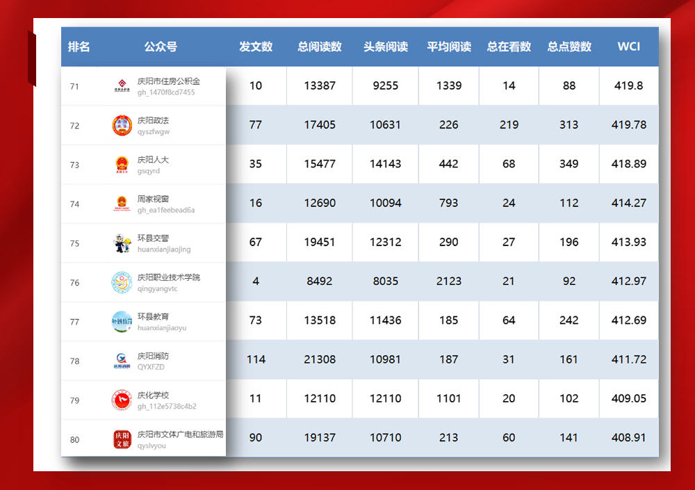695x490 pixels.
Task: Open the 庆阳人大 account name
Action: [153, 160]
